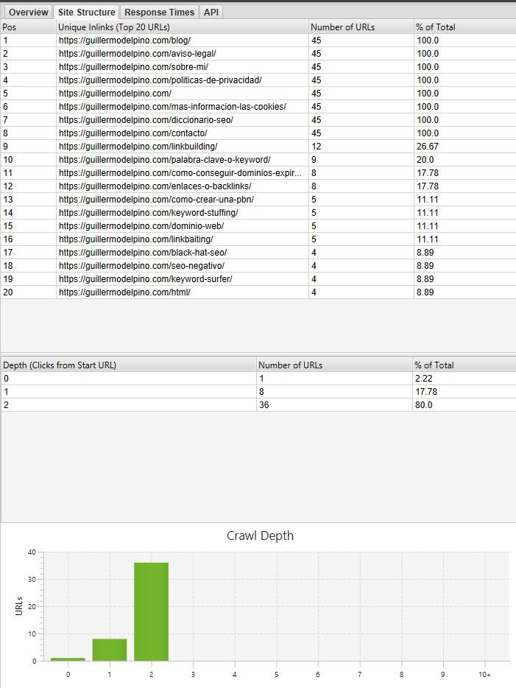
Task: Select the /html/ URL row
Action: point(124,292)
